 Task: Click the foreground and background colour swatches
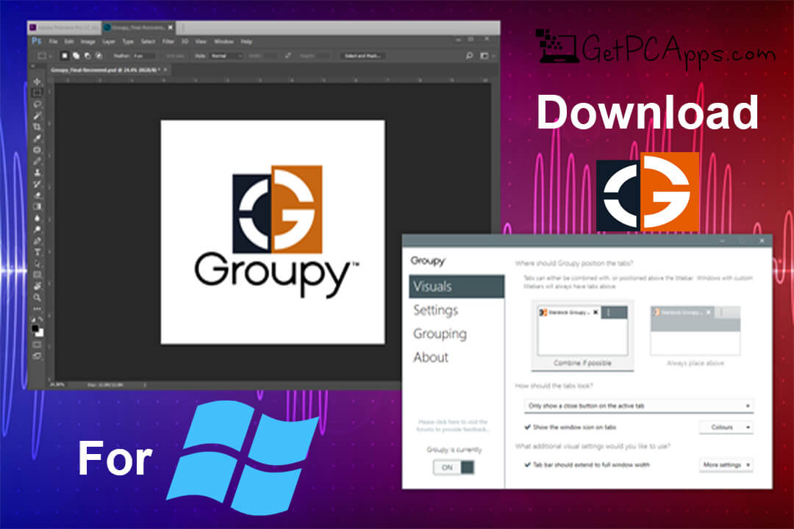(x=37, y=331)
